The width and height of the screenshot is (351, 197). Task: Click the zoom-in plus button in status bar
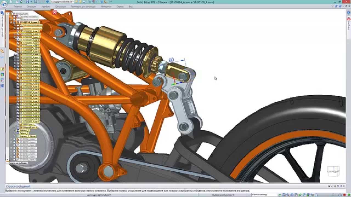(339, 195)
